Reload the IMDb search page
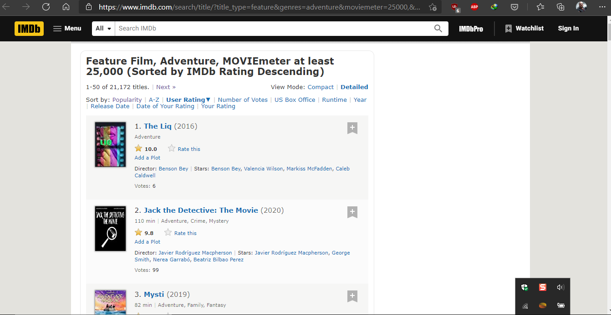This screenshot has width=611, height=315. coord(45,7)
